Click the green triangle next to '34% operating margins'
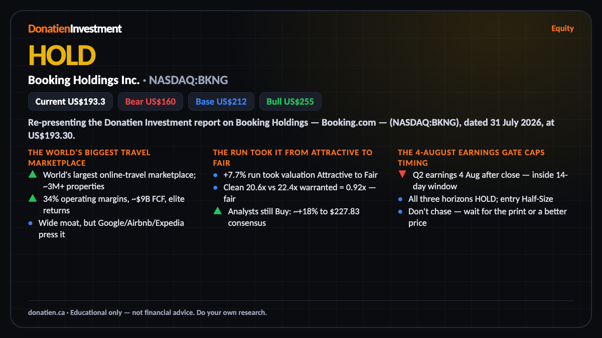 tap(33, 199)
